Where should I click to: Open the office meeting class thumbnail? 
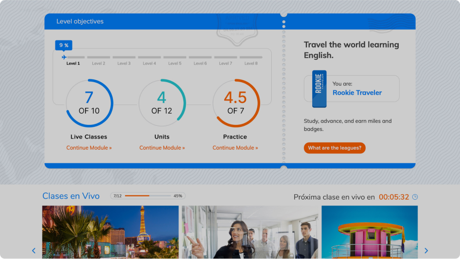[251, 232]
